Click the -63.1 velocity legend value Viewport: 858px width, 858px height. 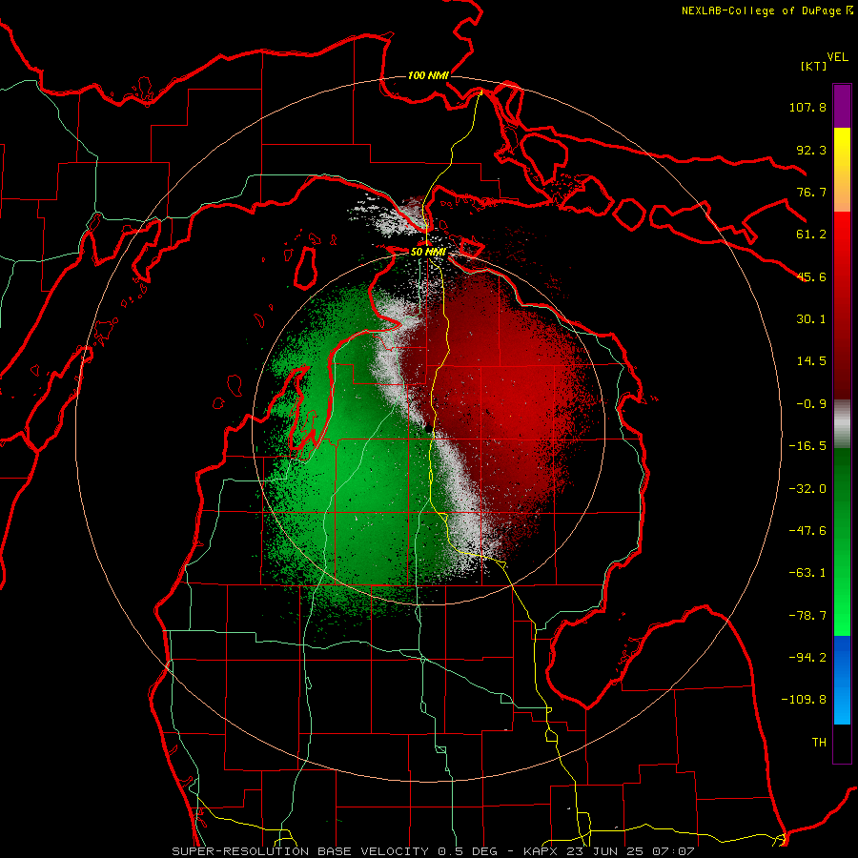click(807, 573)
